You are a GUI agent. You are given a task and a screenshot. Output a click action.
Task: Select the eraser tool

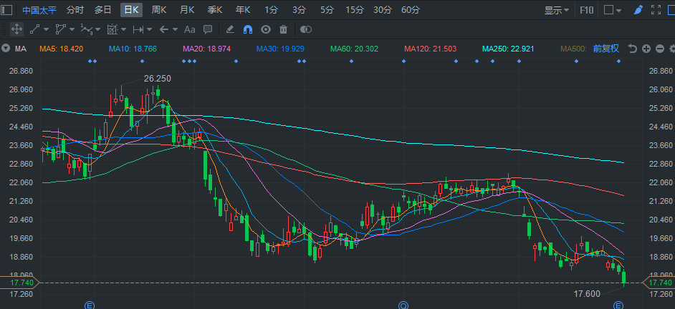230,29
